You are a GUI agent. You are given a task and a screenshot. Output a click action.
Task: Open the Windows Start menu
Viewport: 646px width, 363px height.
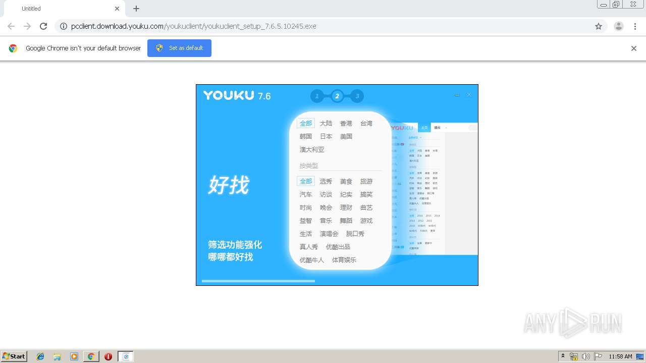tap(14, 356)
